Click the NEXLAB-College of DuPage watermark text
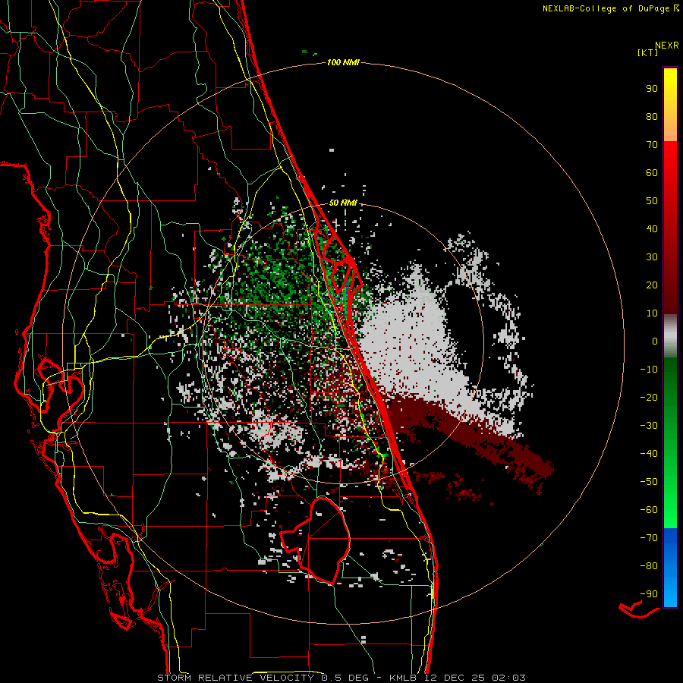Image resolution: width=683 pixels, height=683 pixels. coord(610,8)
